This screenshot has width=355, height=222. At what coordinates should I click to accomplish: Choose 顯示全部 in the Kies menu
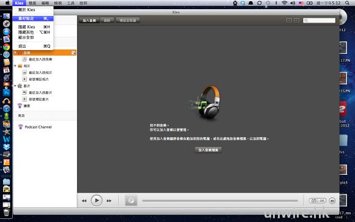[x=33, y=37]
